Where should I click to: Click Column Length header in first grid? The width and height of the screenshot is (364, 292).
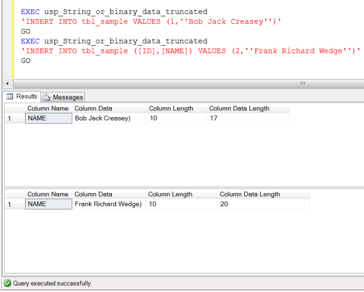pos(177,109)
